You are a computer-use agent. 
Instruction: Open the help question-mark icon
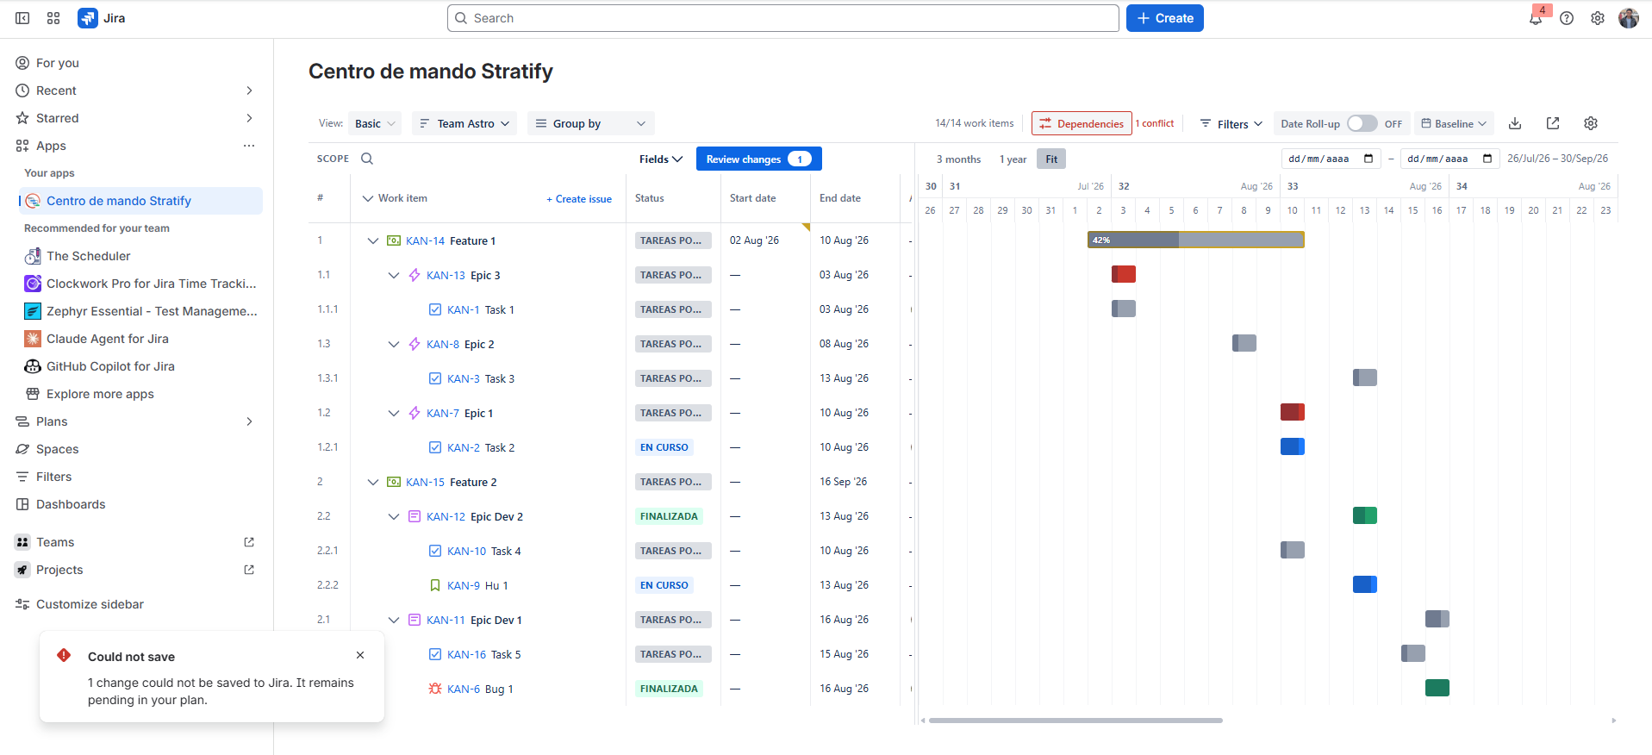[x=1567, y=18]
